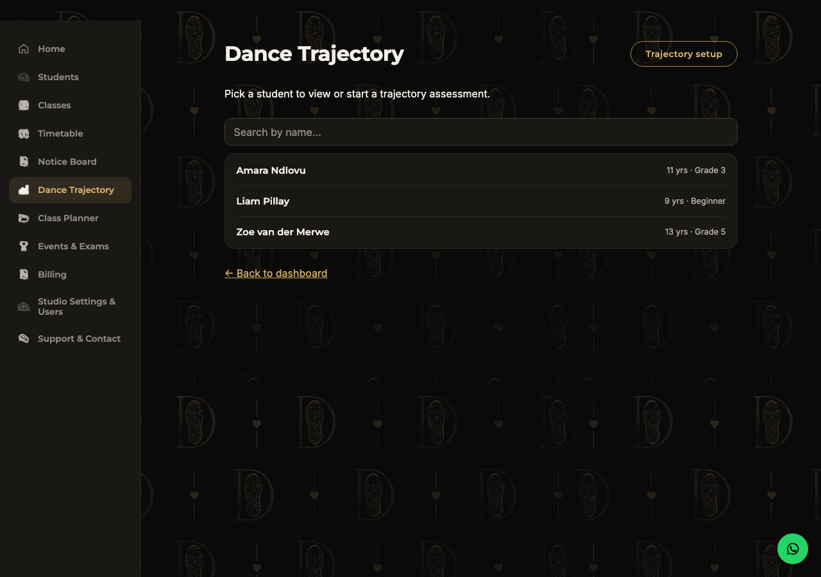Image resolution: width=821 pixels, height=577 pixels.
Task: Open the Timetable menu item
Action: point(70,133)
